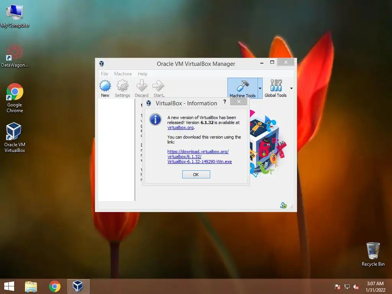Click the Action Center flag tray icon

337,287
